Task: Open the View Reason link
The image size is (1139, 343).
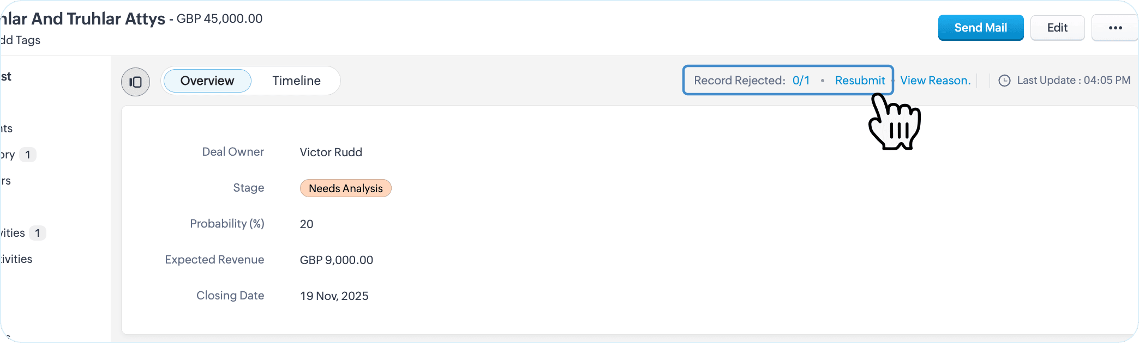Action: pyautogui.click(x=935, y=81)
